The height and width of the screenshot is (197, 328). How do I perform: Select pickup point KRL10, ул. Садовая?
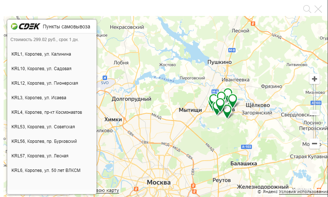(52, 69)
